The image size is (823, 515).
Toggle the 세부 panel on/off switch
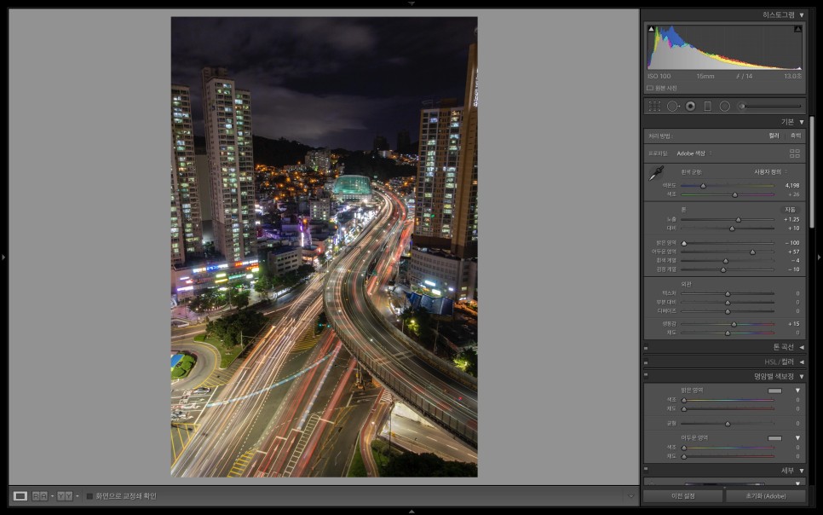click(646, 471)
